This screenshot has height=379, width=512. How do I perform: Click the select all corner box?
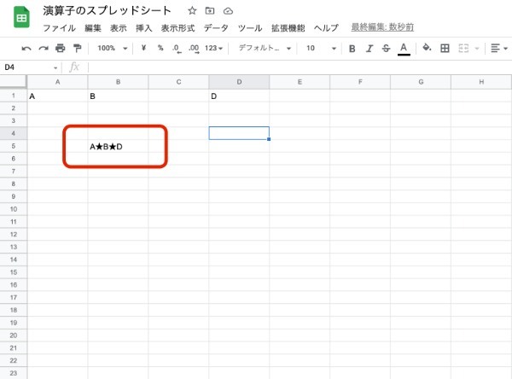pyautogui.click(x=13, y=82)
